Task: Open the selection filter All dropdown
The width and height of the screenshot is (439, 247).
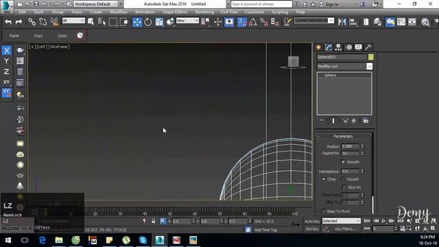Action: tap(73, 21)
